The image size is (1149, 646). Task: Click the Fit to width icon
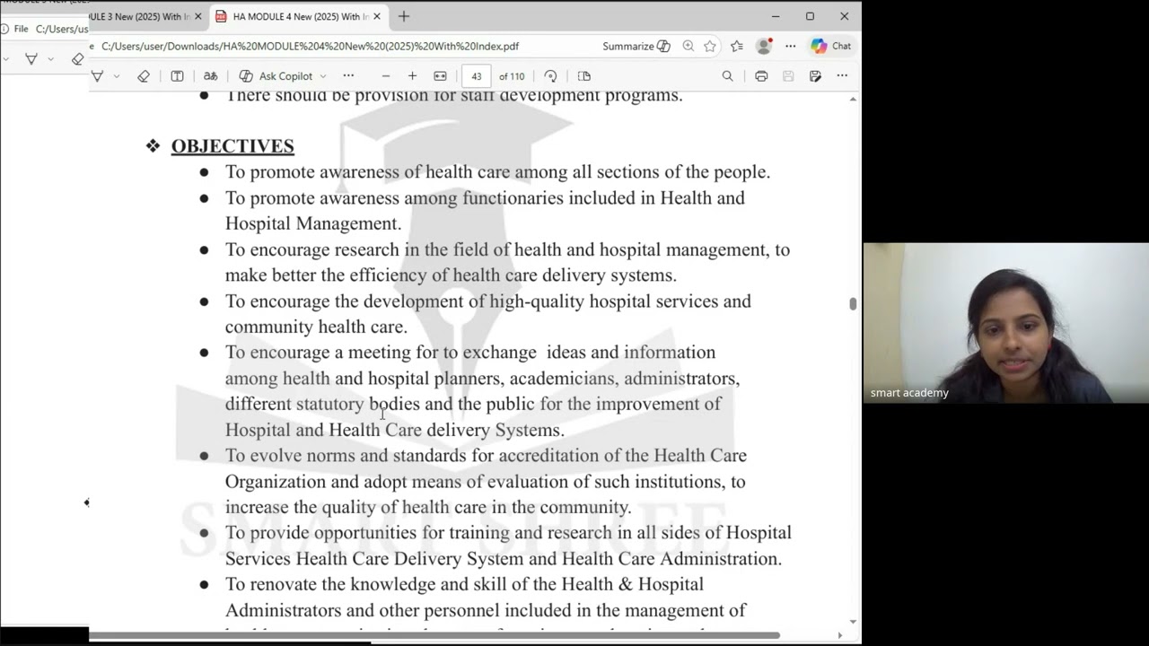440,76
